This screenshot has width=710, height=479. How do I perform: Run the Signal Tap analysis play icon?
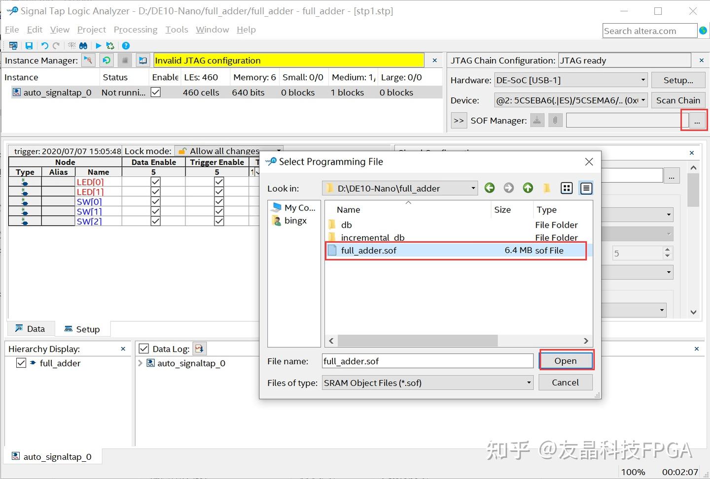[x=98, y=45]
